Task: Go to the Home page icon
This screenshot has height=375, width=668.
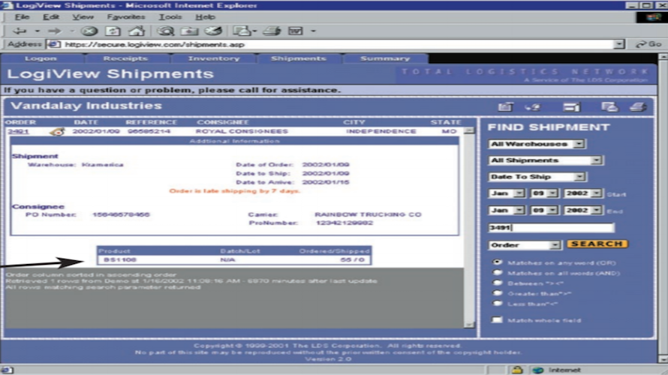Action: click(137, 31)
